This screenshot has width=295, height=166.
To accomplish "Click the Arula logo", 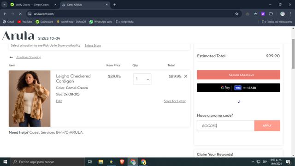I will tap(18, 36).
